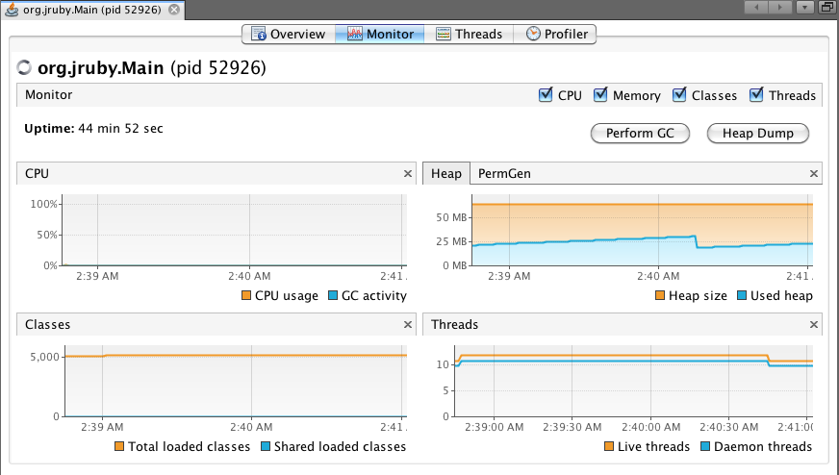Click the '2:40:30 AM' label in Threads graph
The image size is (839, 475).
coord(729,427)
